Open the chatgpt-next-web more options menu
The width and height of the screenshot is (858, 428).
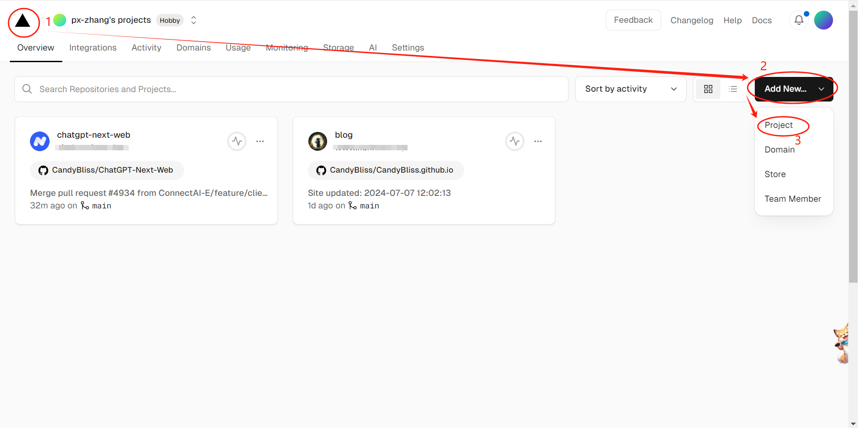coord(260,141)
